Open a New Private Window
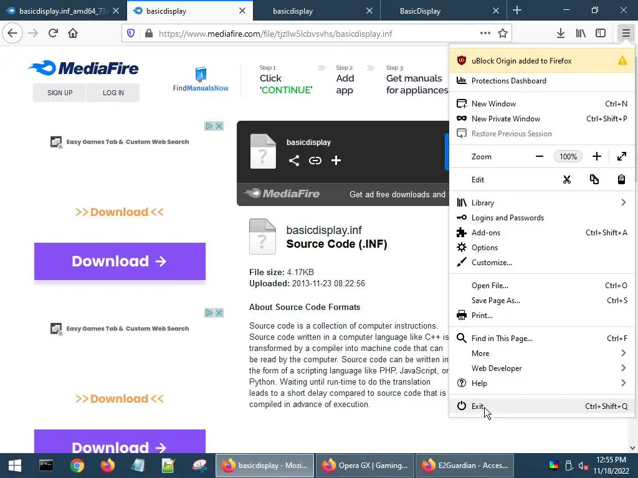The image size is (638, 478). coord(541,119)
